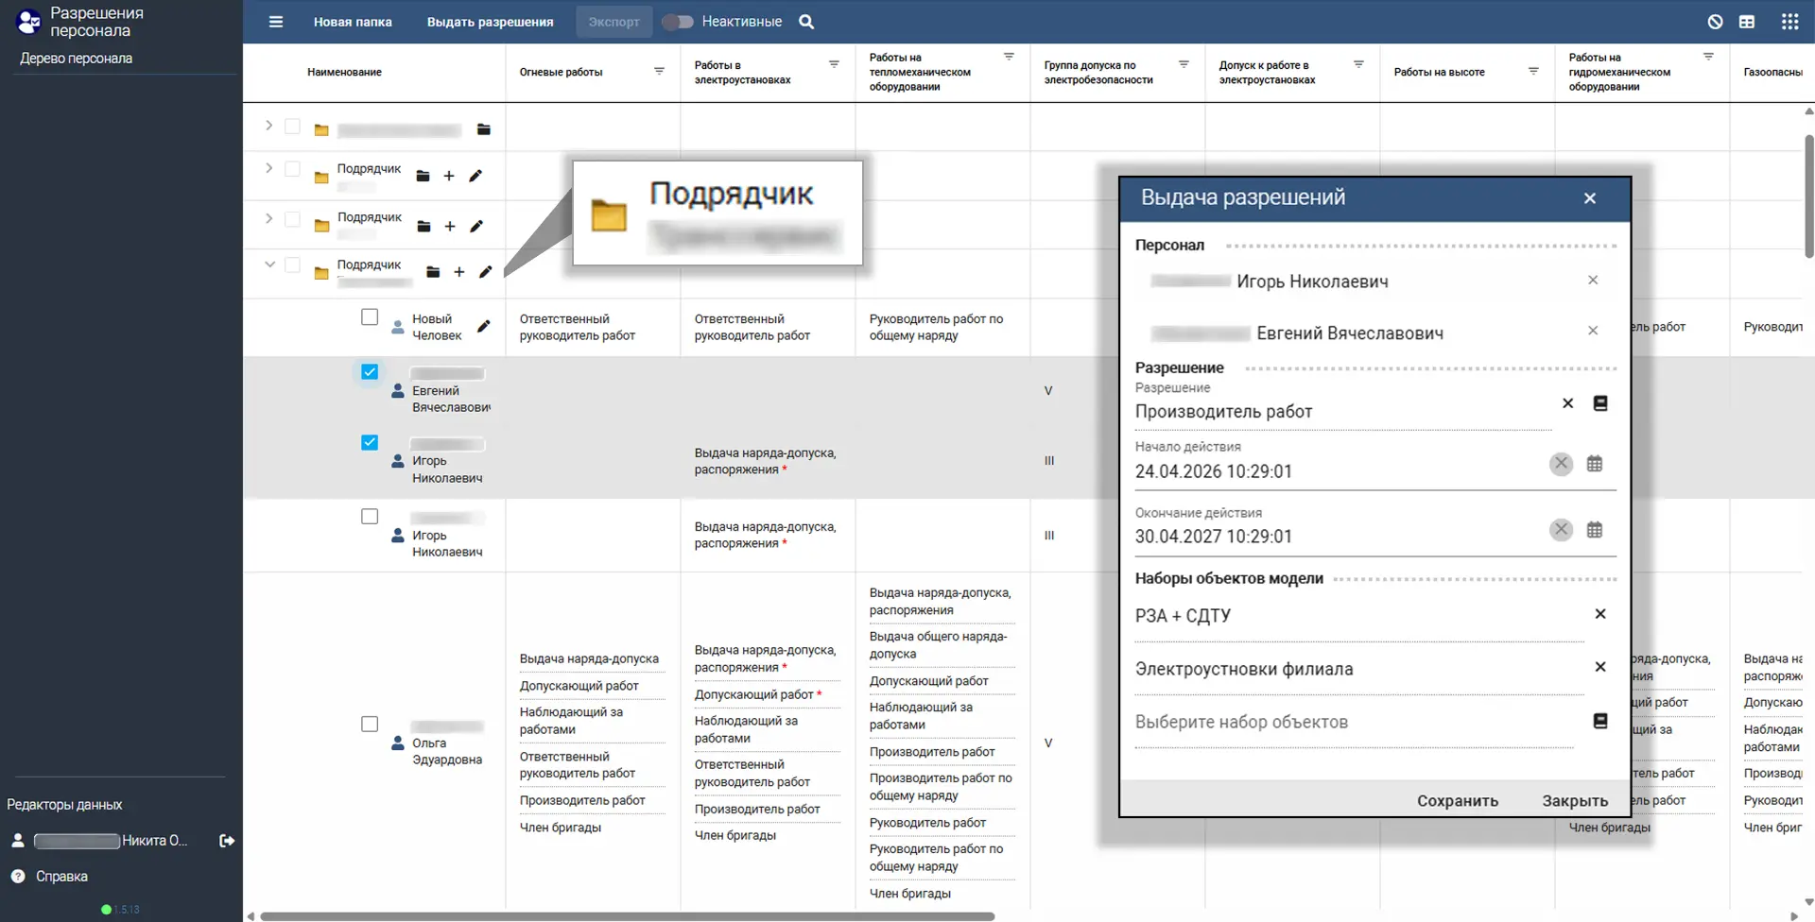Edit the Новый Человек entry with pencil

click(484, 326)
